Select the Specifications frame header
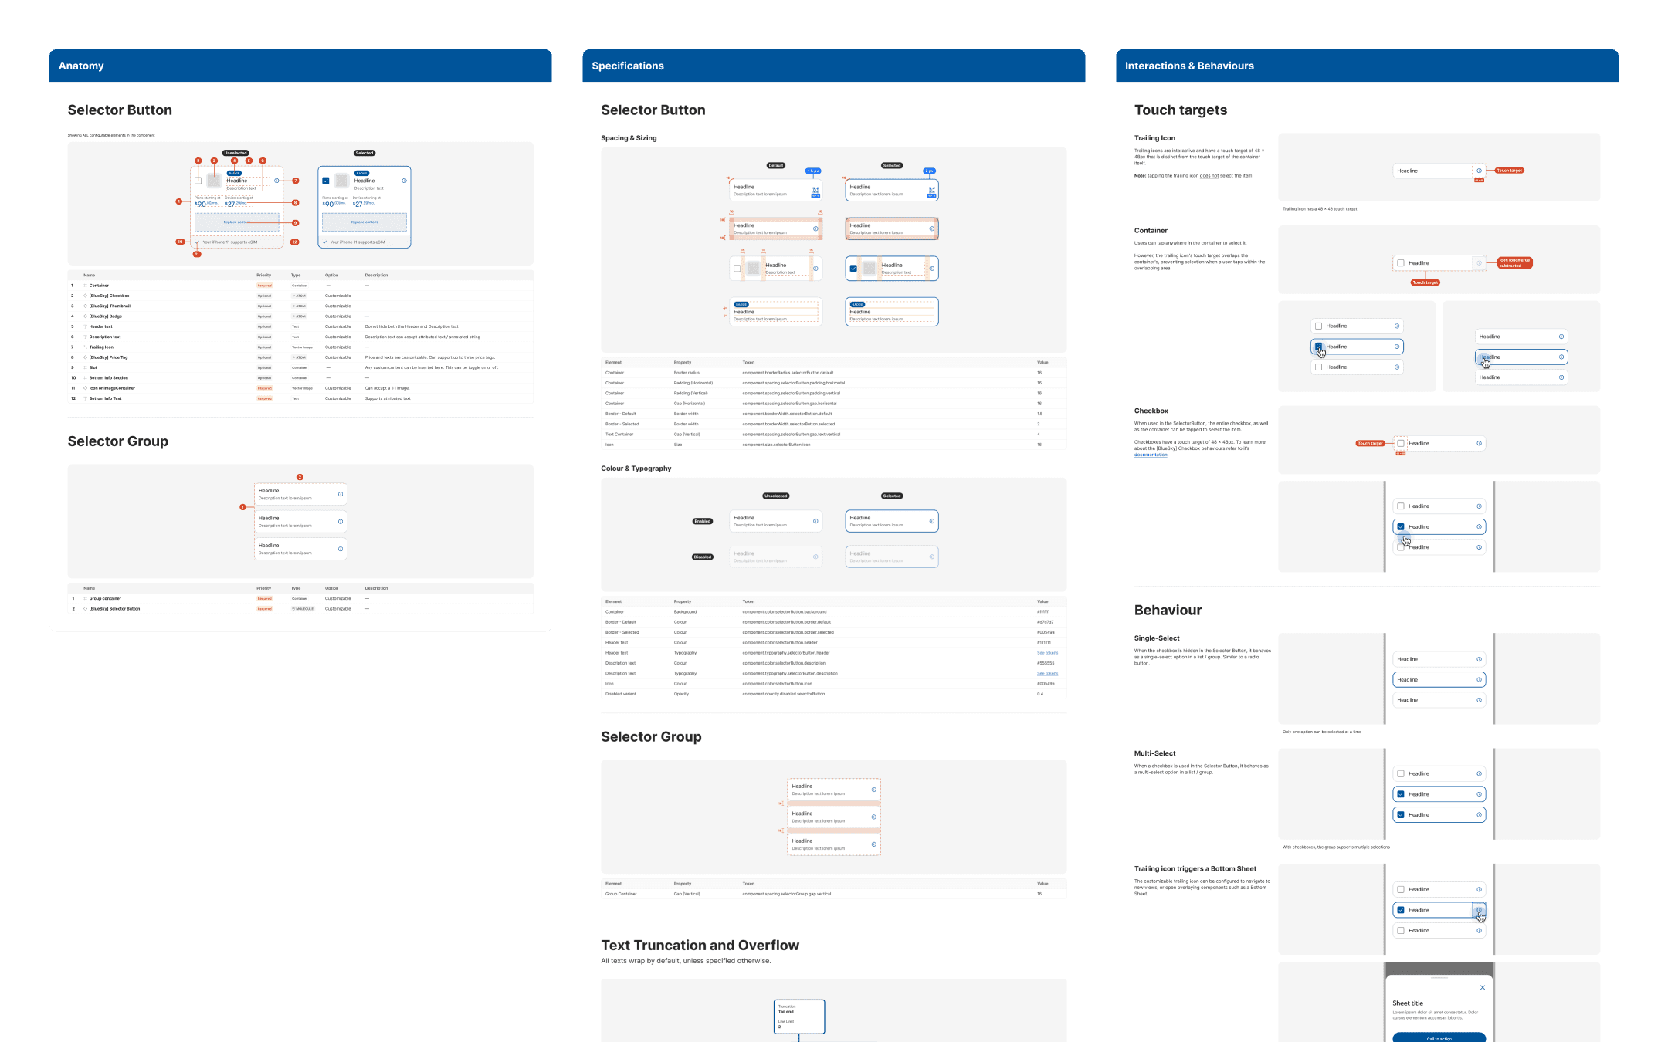 (627, 66)
